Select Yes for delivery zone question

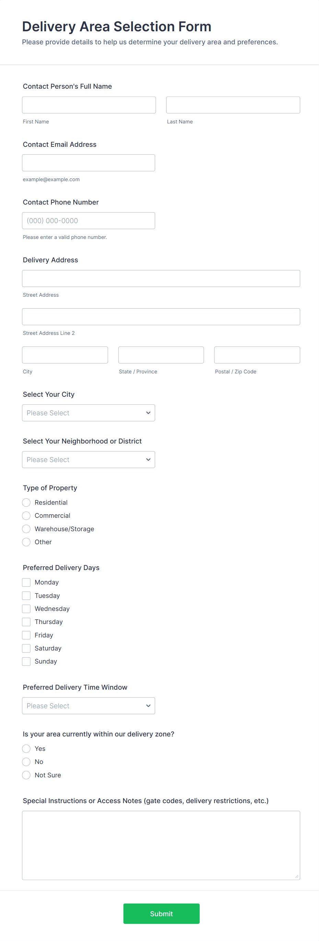point(26,749)
